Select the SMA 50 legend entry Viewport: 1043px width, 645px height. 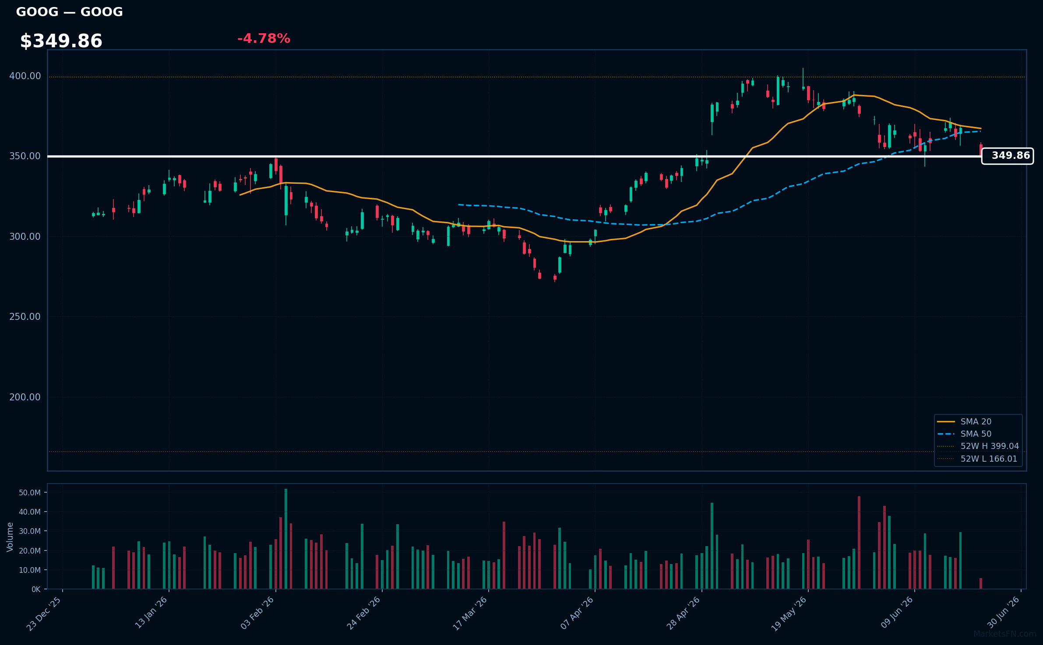[x=976, y=434]
